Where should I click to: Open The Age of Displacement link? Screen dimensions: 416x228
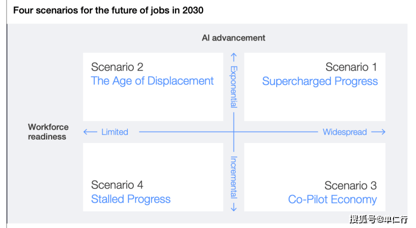click(x=152, y=81)
